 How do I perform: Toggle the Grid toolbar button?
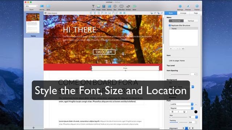click(48, 7)
